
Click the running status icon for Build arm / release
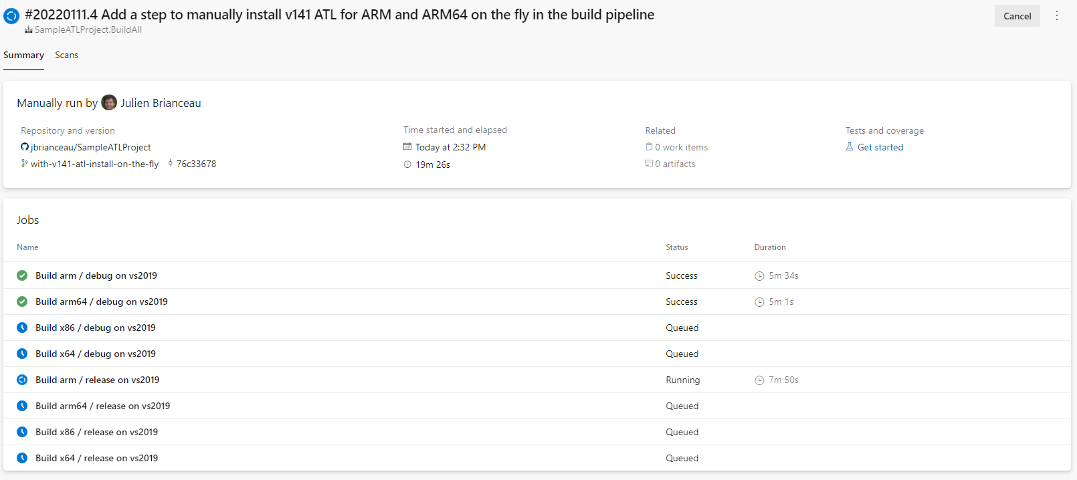(21, 380)
